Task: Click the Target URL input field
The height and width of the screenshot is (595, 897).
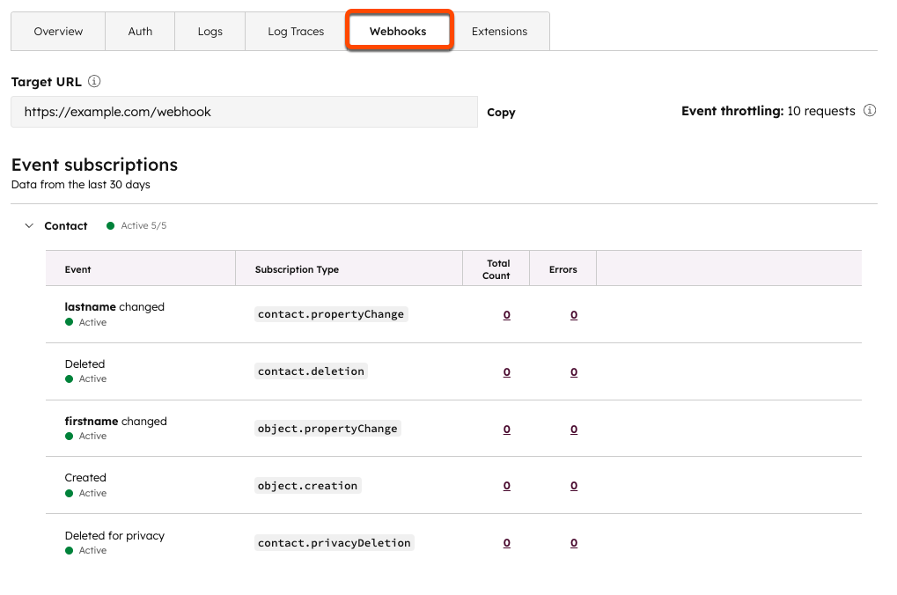Action: pyautogui.click(x=244, y=112)
